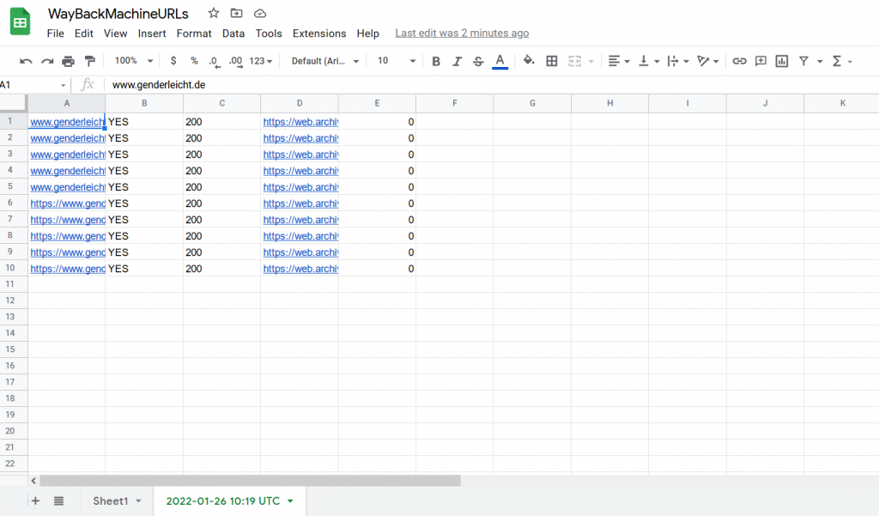Insert a link
The image size is (879, 516).
coord(739,61)
